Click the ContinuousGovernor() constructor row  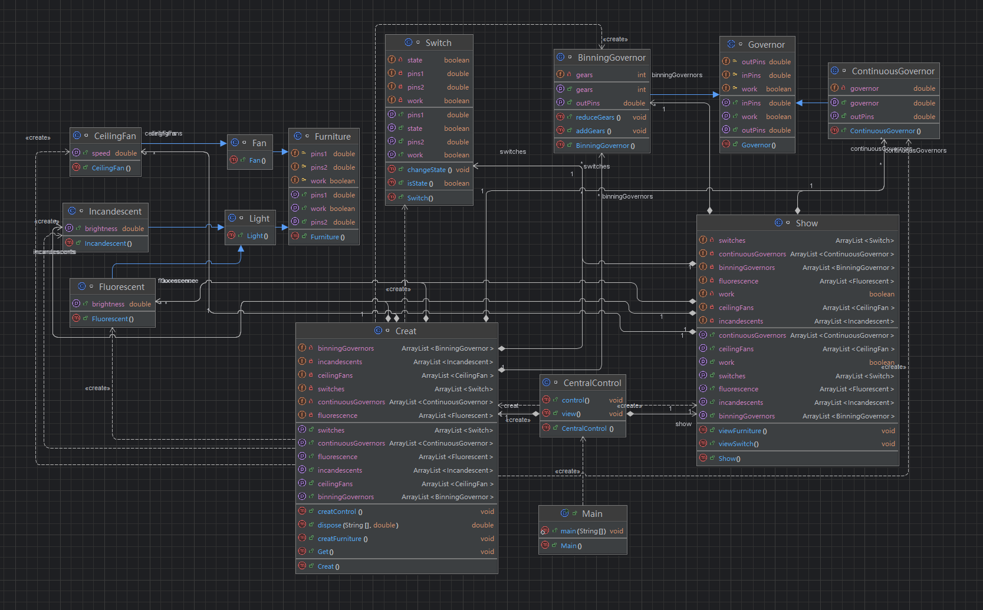click(884, 131)
